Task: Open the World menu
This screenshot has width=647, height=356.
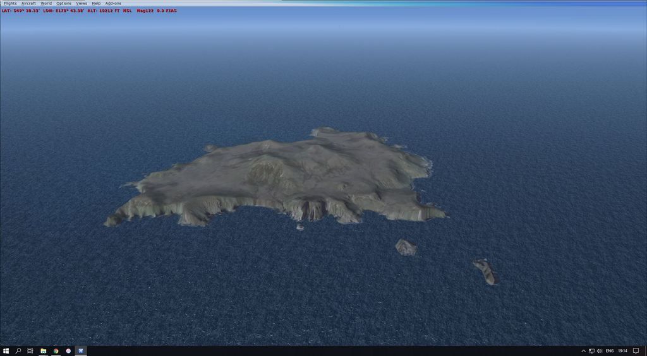Action: pos(46,3)
